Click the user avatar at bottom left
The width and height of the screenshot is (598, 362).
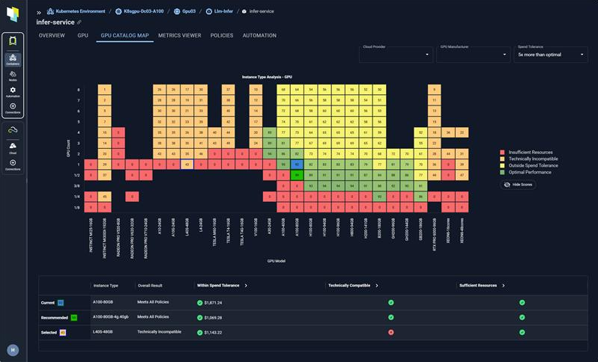tap(13, 349)
